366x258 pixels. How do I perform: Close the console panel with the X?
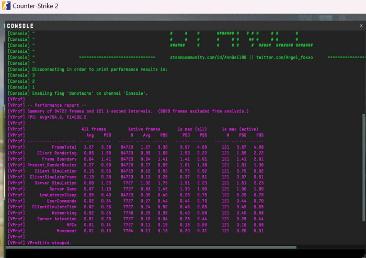coord(361,26)
